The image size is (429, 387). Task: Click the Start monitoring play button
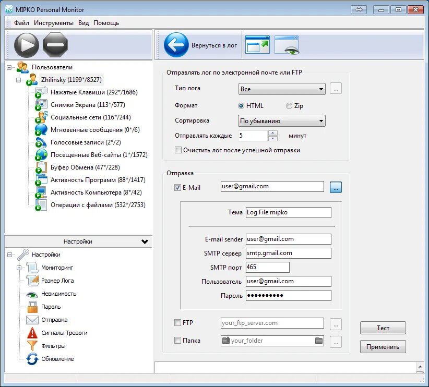pyautogui.click(x=27, y=45)
